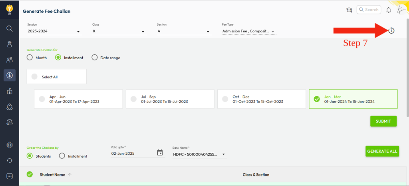Open the calendar picker for Valid upto

click(160, 152)
